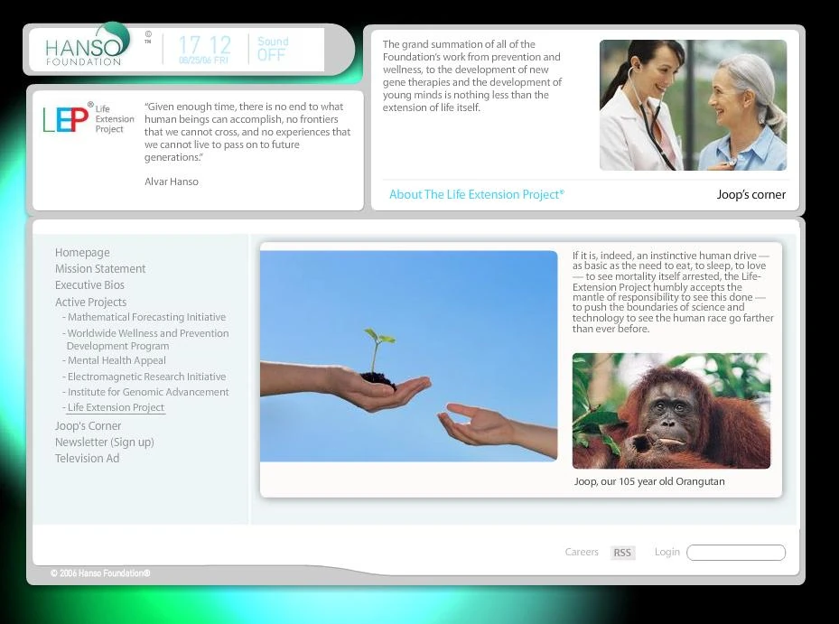Open Joop's Corner in the sidebar
The image size is (839, 624).
tap(88, 426)
